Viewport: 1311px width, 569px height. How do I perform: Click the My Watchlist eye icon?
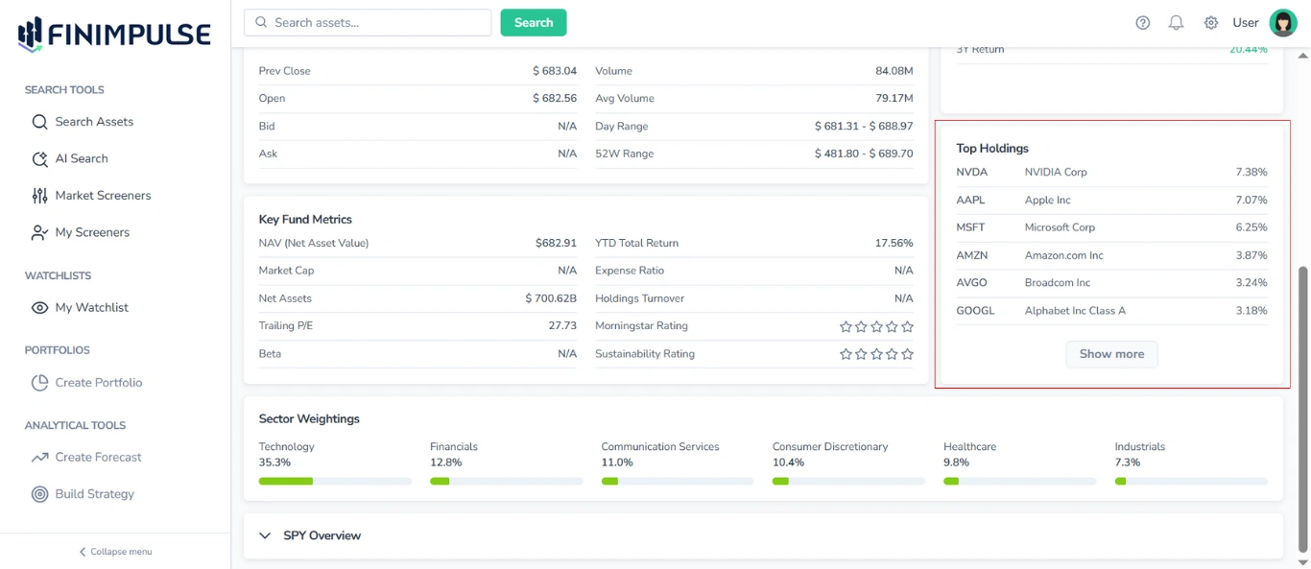point(38,307)
